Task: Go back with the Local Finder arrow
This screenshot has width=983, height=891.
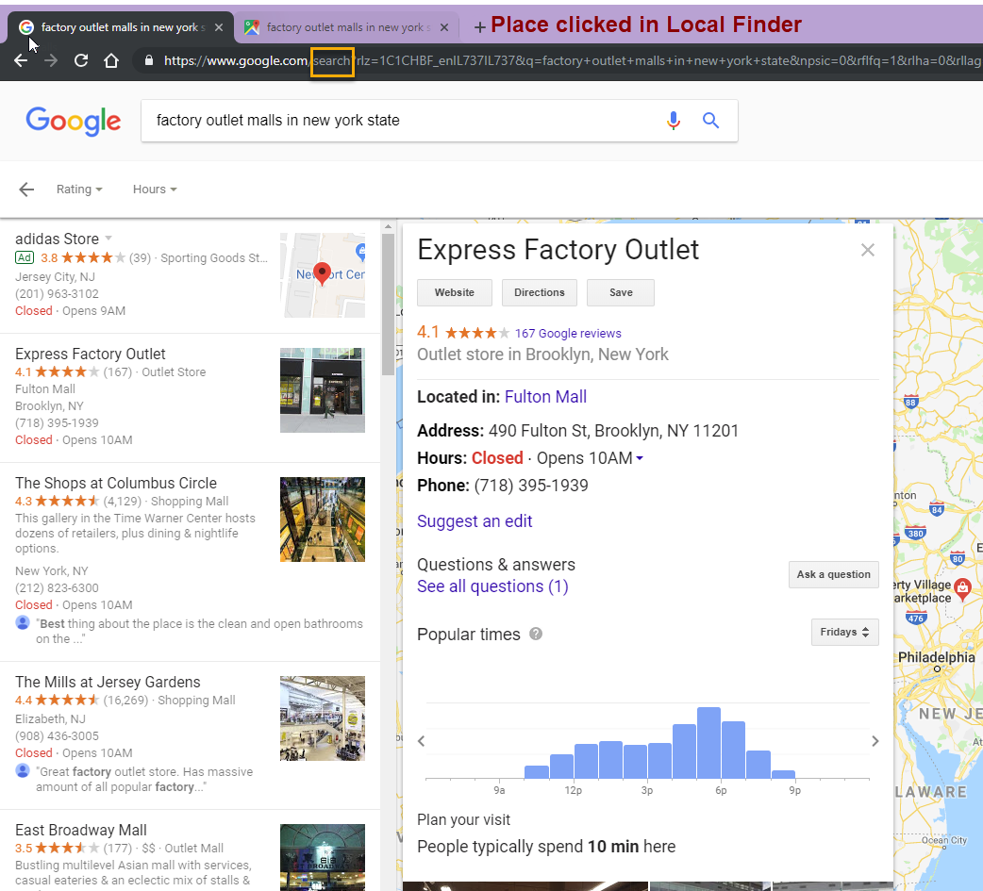Action: point(26,190)
